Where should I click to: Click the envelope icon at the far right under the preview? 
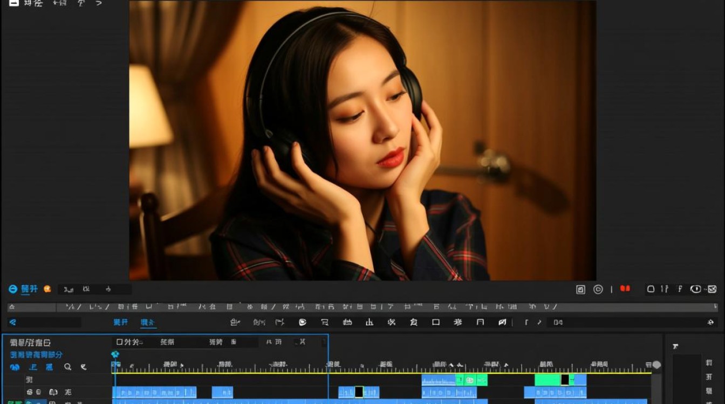pyautogui.click(x=712, y=289)
